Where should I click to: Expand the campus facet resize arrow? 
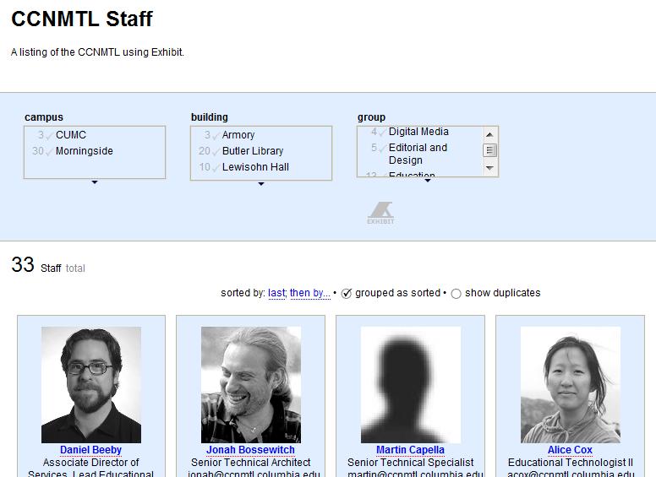(95, 182)
